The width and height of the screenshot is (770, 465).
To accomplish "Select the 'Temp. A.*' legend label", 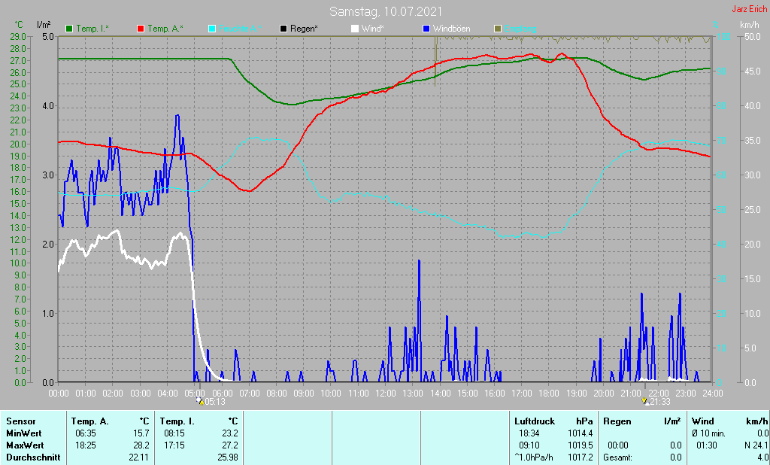I will (165, 29).
